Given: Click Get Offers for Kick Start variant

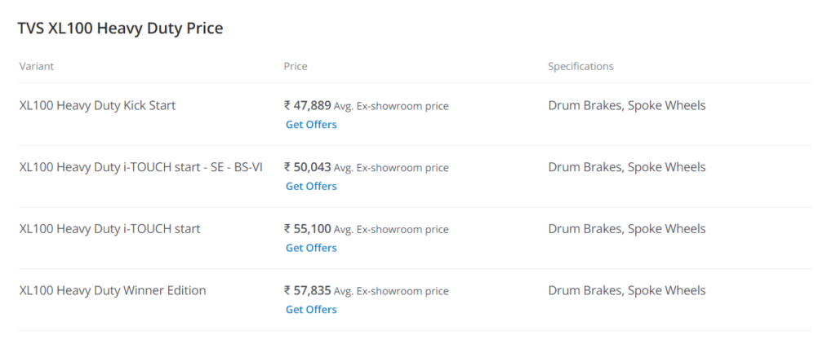Looking at the screenshot, I should click(x=311, y=125).
